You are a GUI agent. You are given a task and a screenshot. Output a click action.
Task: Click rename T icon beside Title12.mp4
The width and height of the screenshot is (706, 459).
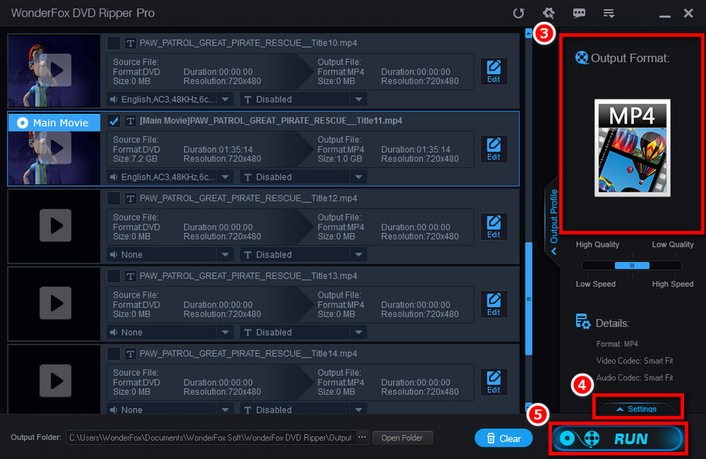click(130, 199)
